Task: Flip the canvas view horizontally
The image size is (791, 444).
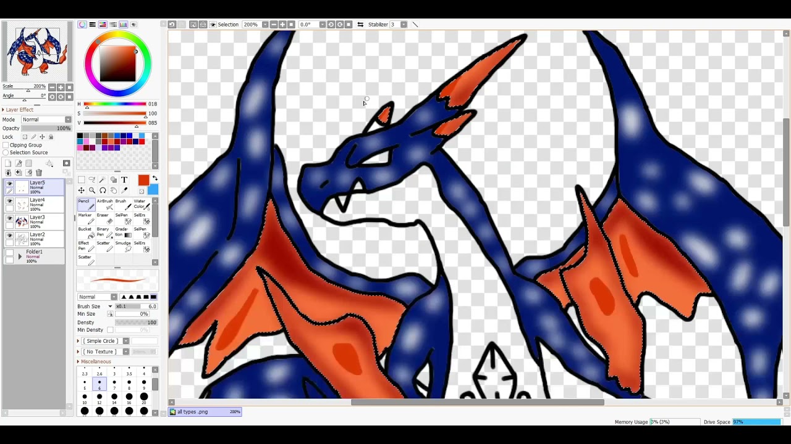Action: 360,25
